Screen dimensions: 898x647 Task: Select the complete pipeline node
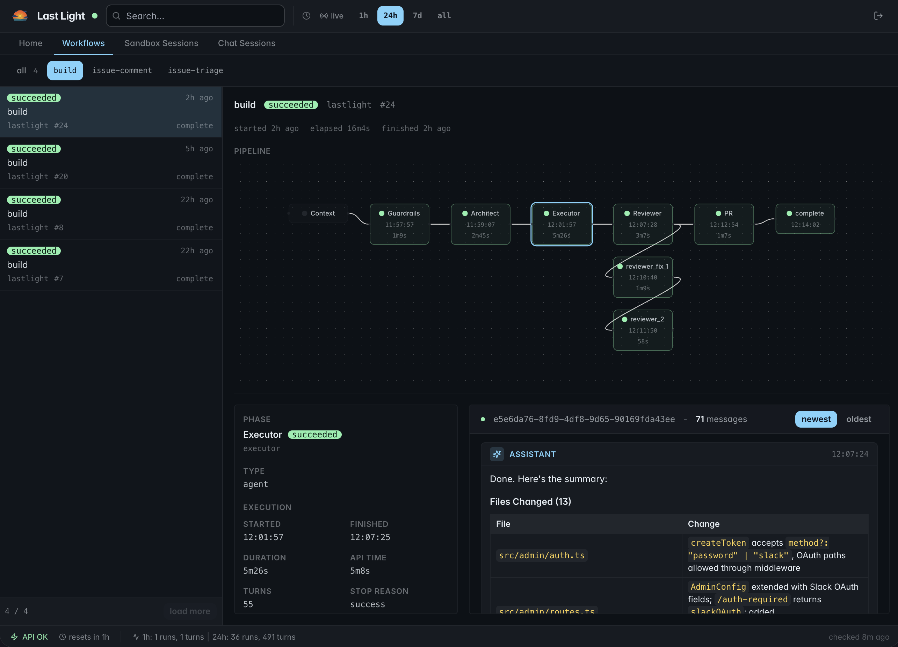click(x=805, y=219)
